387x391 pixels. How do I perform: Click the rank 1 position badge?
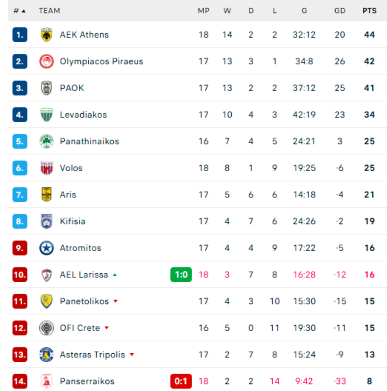(20, 35)
